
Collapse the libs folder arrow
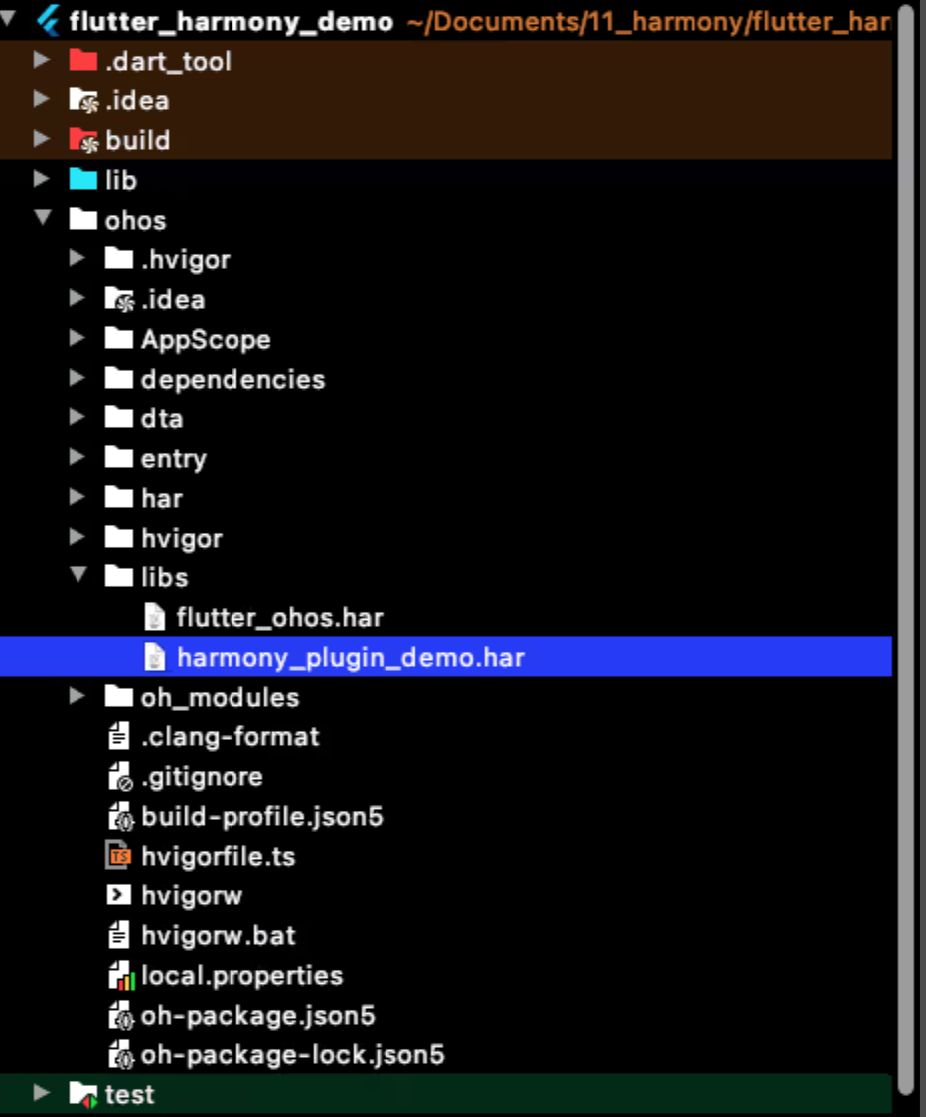pyautogui.click(x=78, y=574)
